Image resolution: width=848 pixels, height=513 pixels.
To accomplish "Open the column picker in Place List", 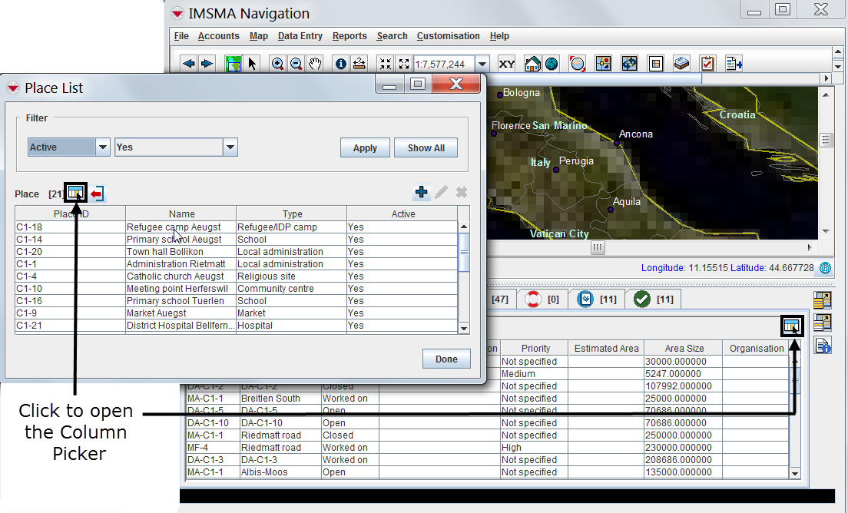I will [x=75, y=194].
